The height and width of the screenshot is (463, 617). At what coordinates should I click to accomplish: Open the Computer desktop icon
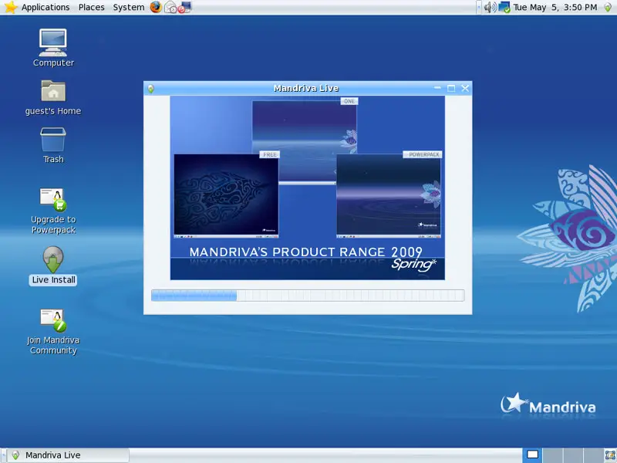click(x=53, y=48)
